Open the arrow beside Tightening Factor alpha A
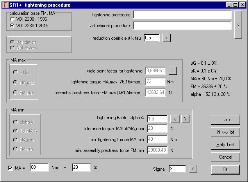 click(175, 119)
